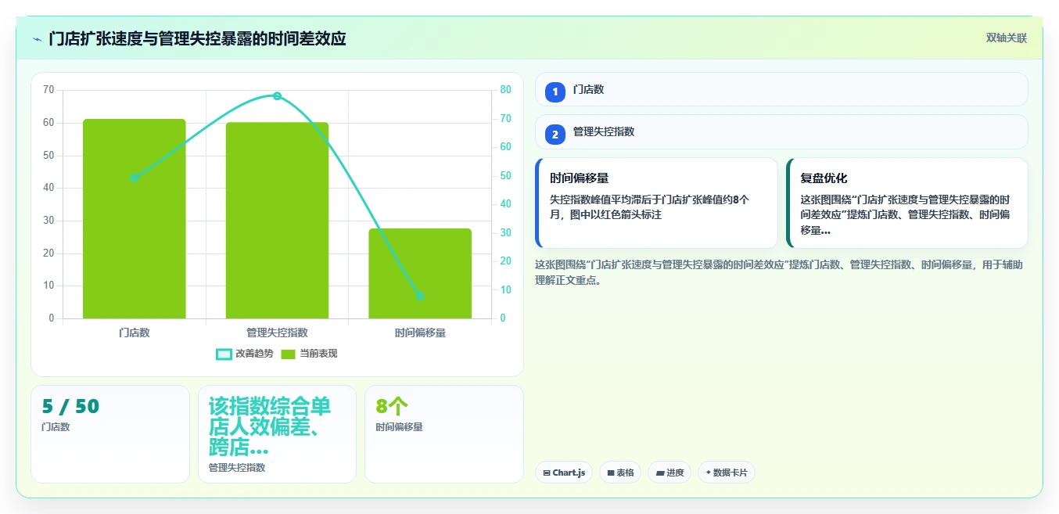Click the 门店数 label under 5 / 50
This screenshot has width=1059, height=514.
tap(56, 427)
